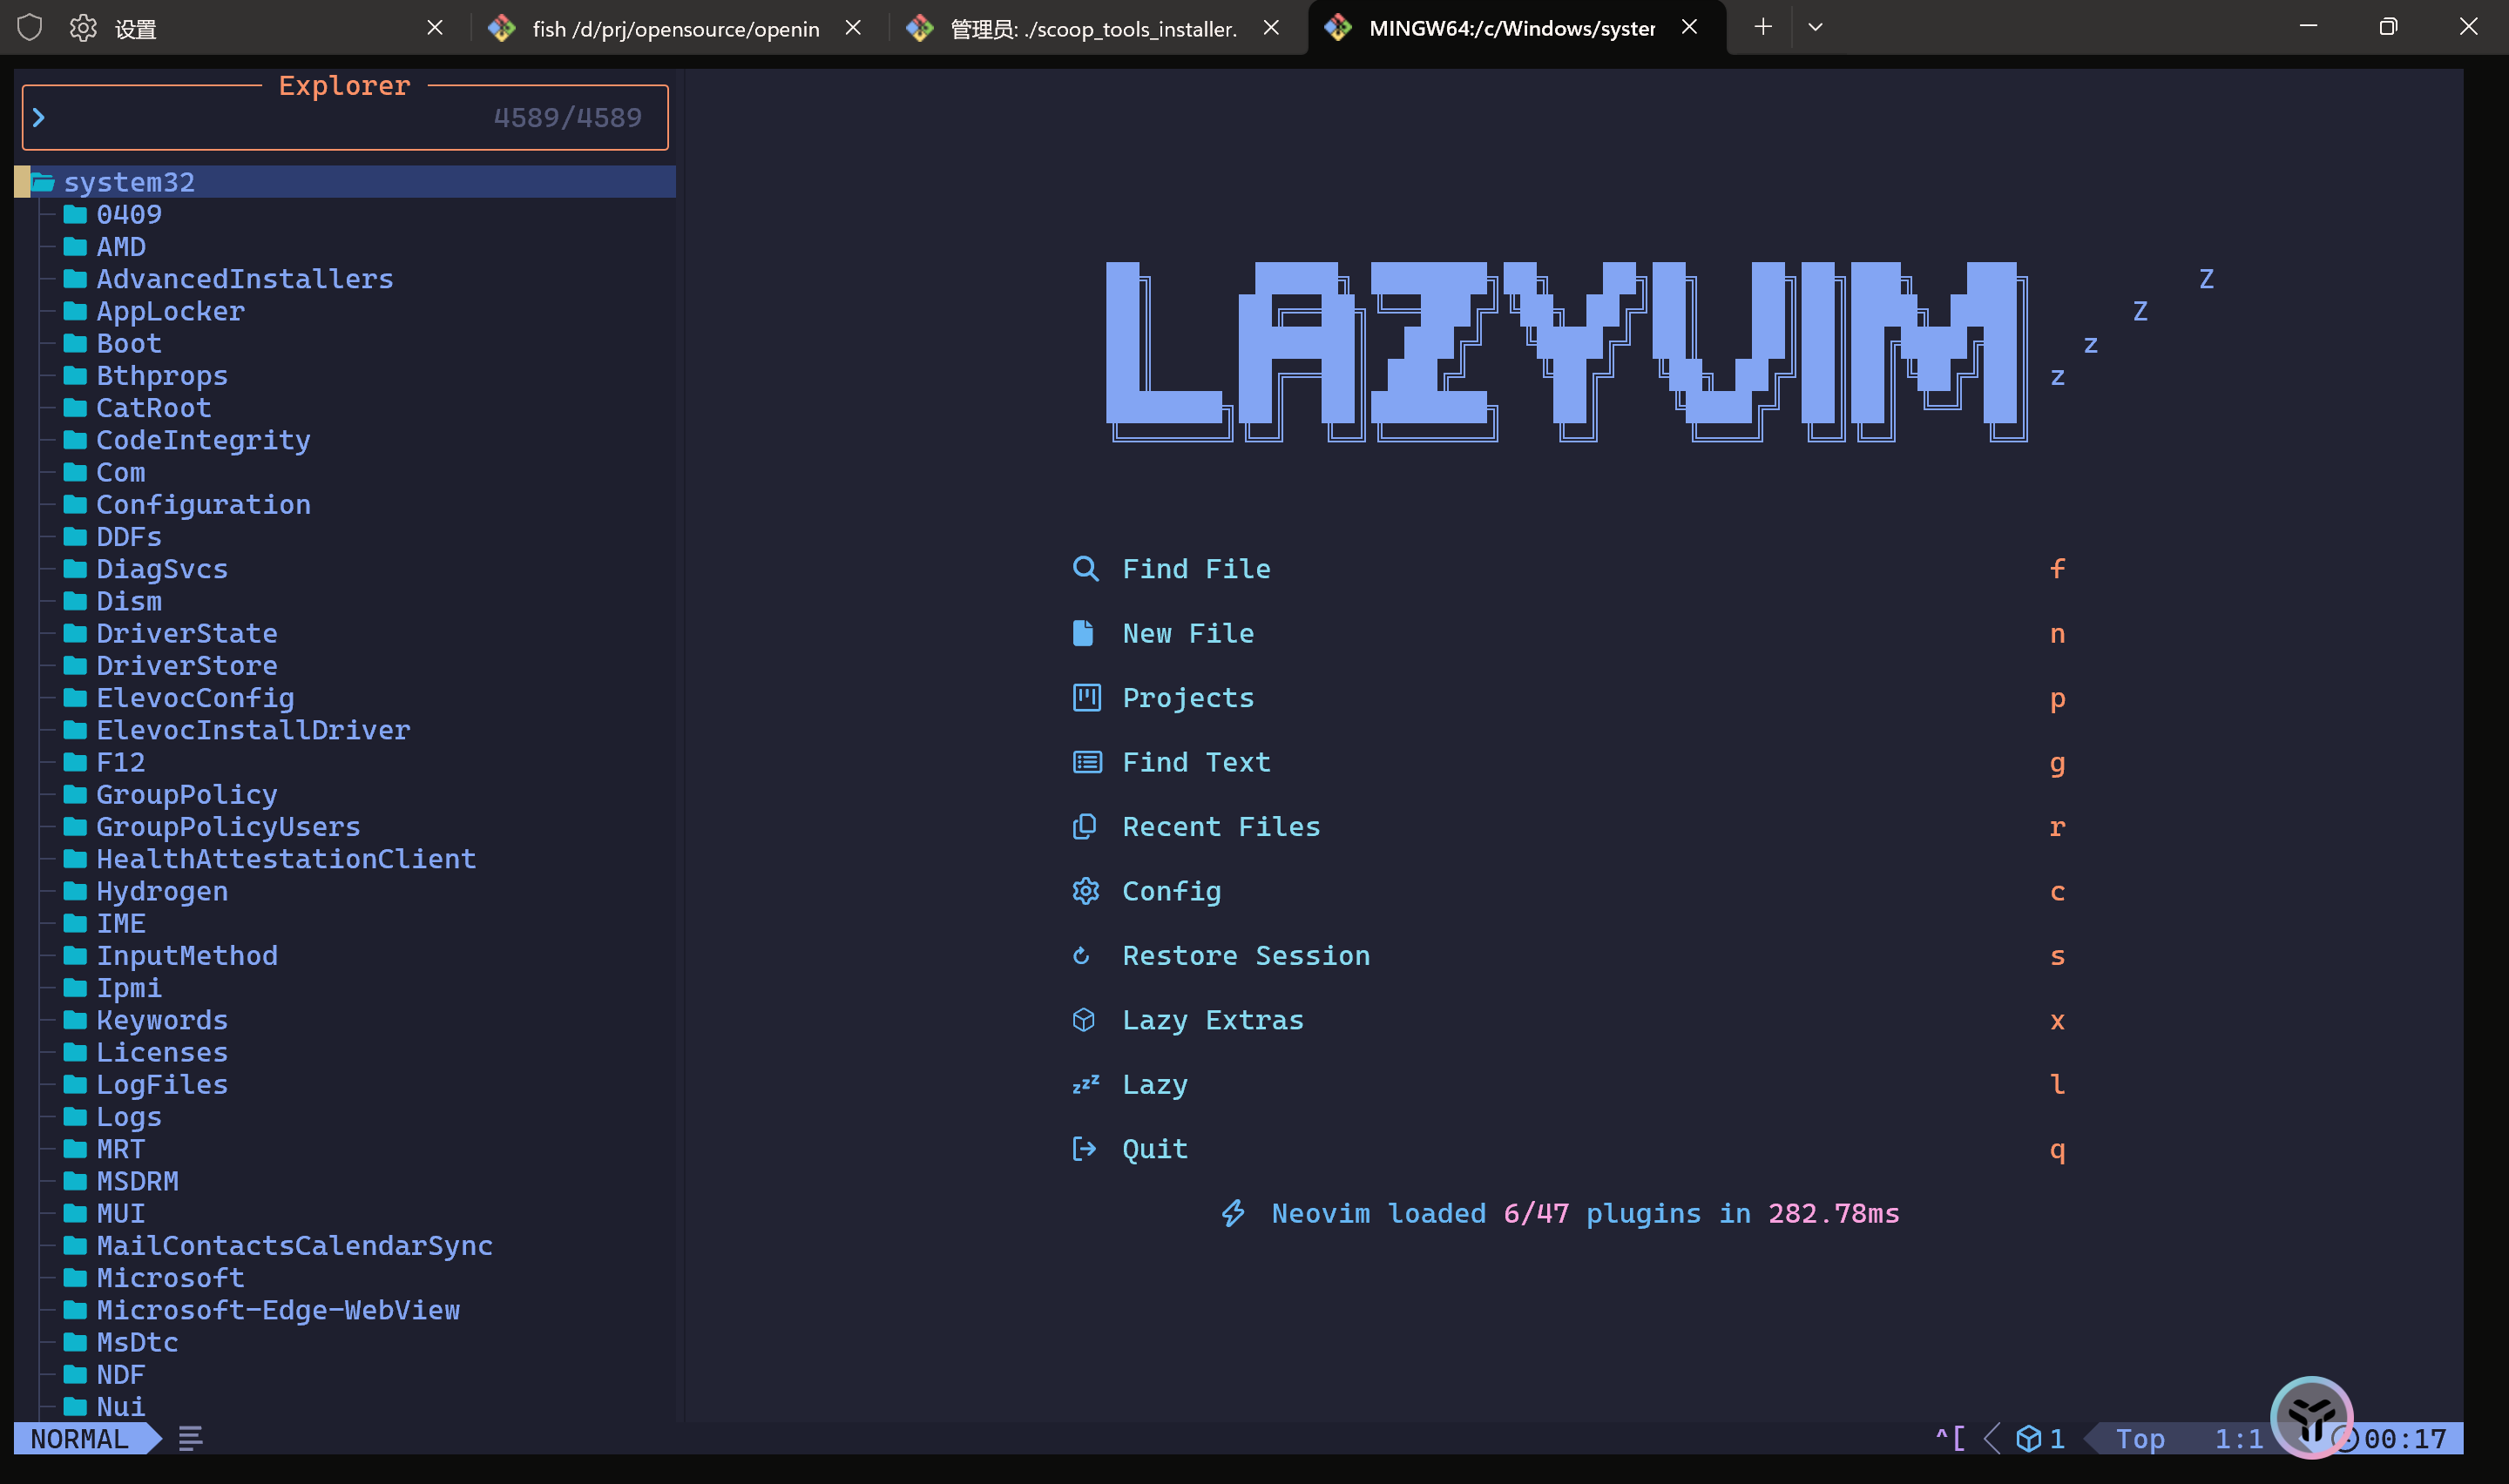The height and width of the screenshot is (1484, 2509).
Task: Open Config from the dashboard
Action: coord(1569,891)
